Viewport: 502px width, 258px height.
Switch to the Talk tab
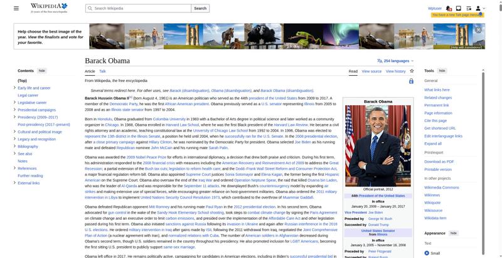(x=102, y=71)
